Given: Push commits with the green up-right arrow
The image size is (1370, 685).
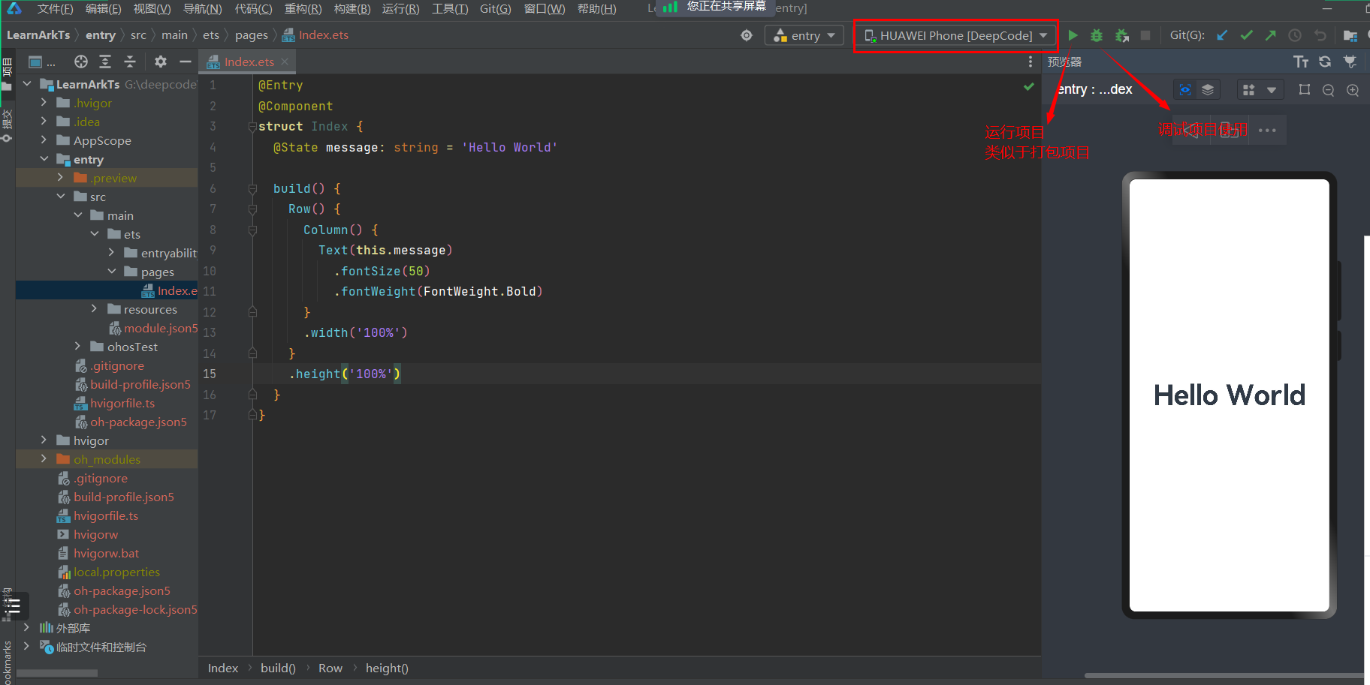Looking at the screenshot, I should click(x=1271, y=35).
